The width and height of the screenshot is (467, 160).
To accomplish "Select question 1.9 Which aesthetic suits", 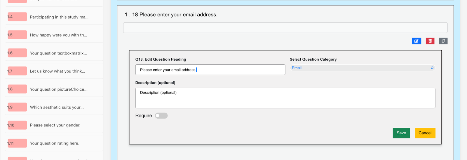I will tap(57, 107).
